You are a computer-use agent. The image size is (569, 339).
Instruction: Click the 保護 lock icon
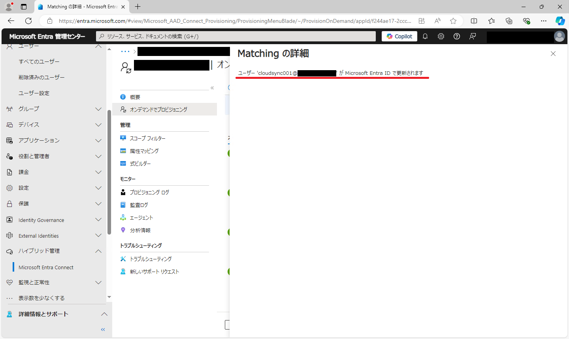[9, 203]
